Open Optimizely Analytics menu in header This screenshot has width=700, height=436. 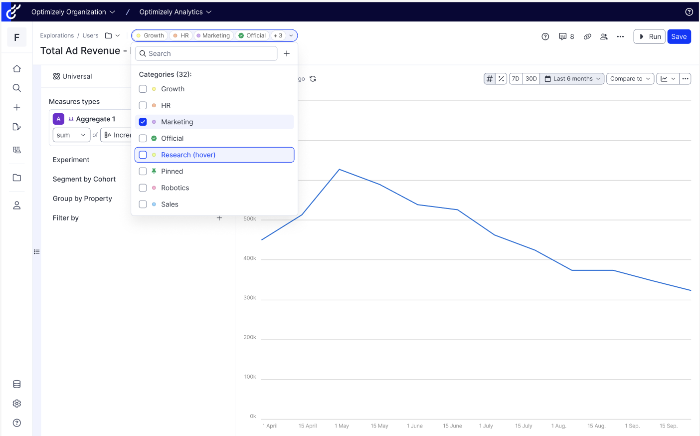click(x=175, y=12)
